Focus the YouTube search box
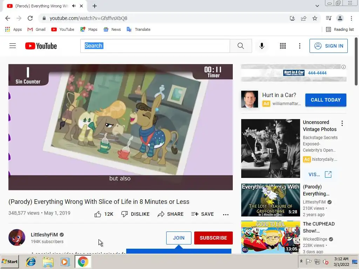Image resolution: width=359 pixels, height=269 pixels. (x=155, y=46)
